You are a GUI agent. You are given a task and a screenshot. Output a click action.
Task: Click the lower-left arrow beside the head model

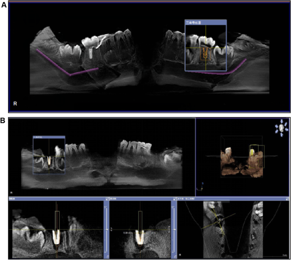[277, 131]
